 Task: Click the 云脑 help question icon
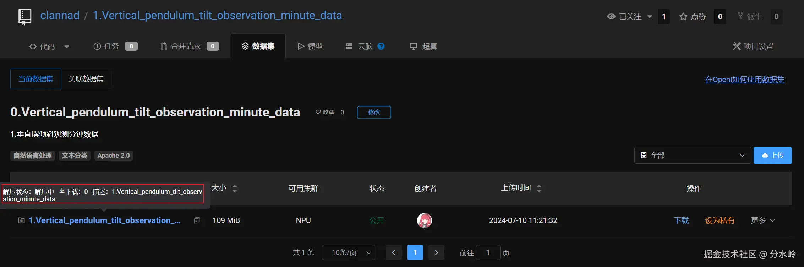[381, 46]
